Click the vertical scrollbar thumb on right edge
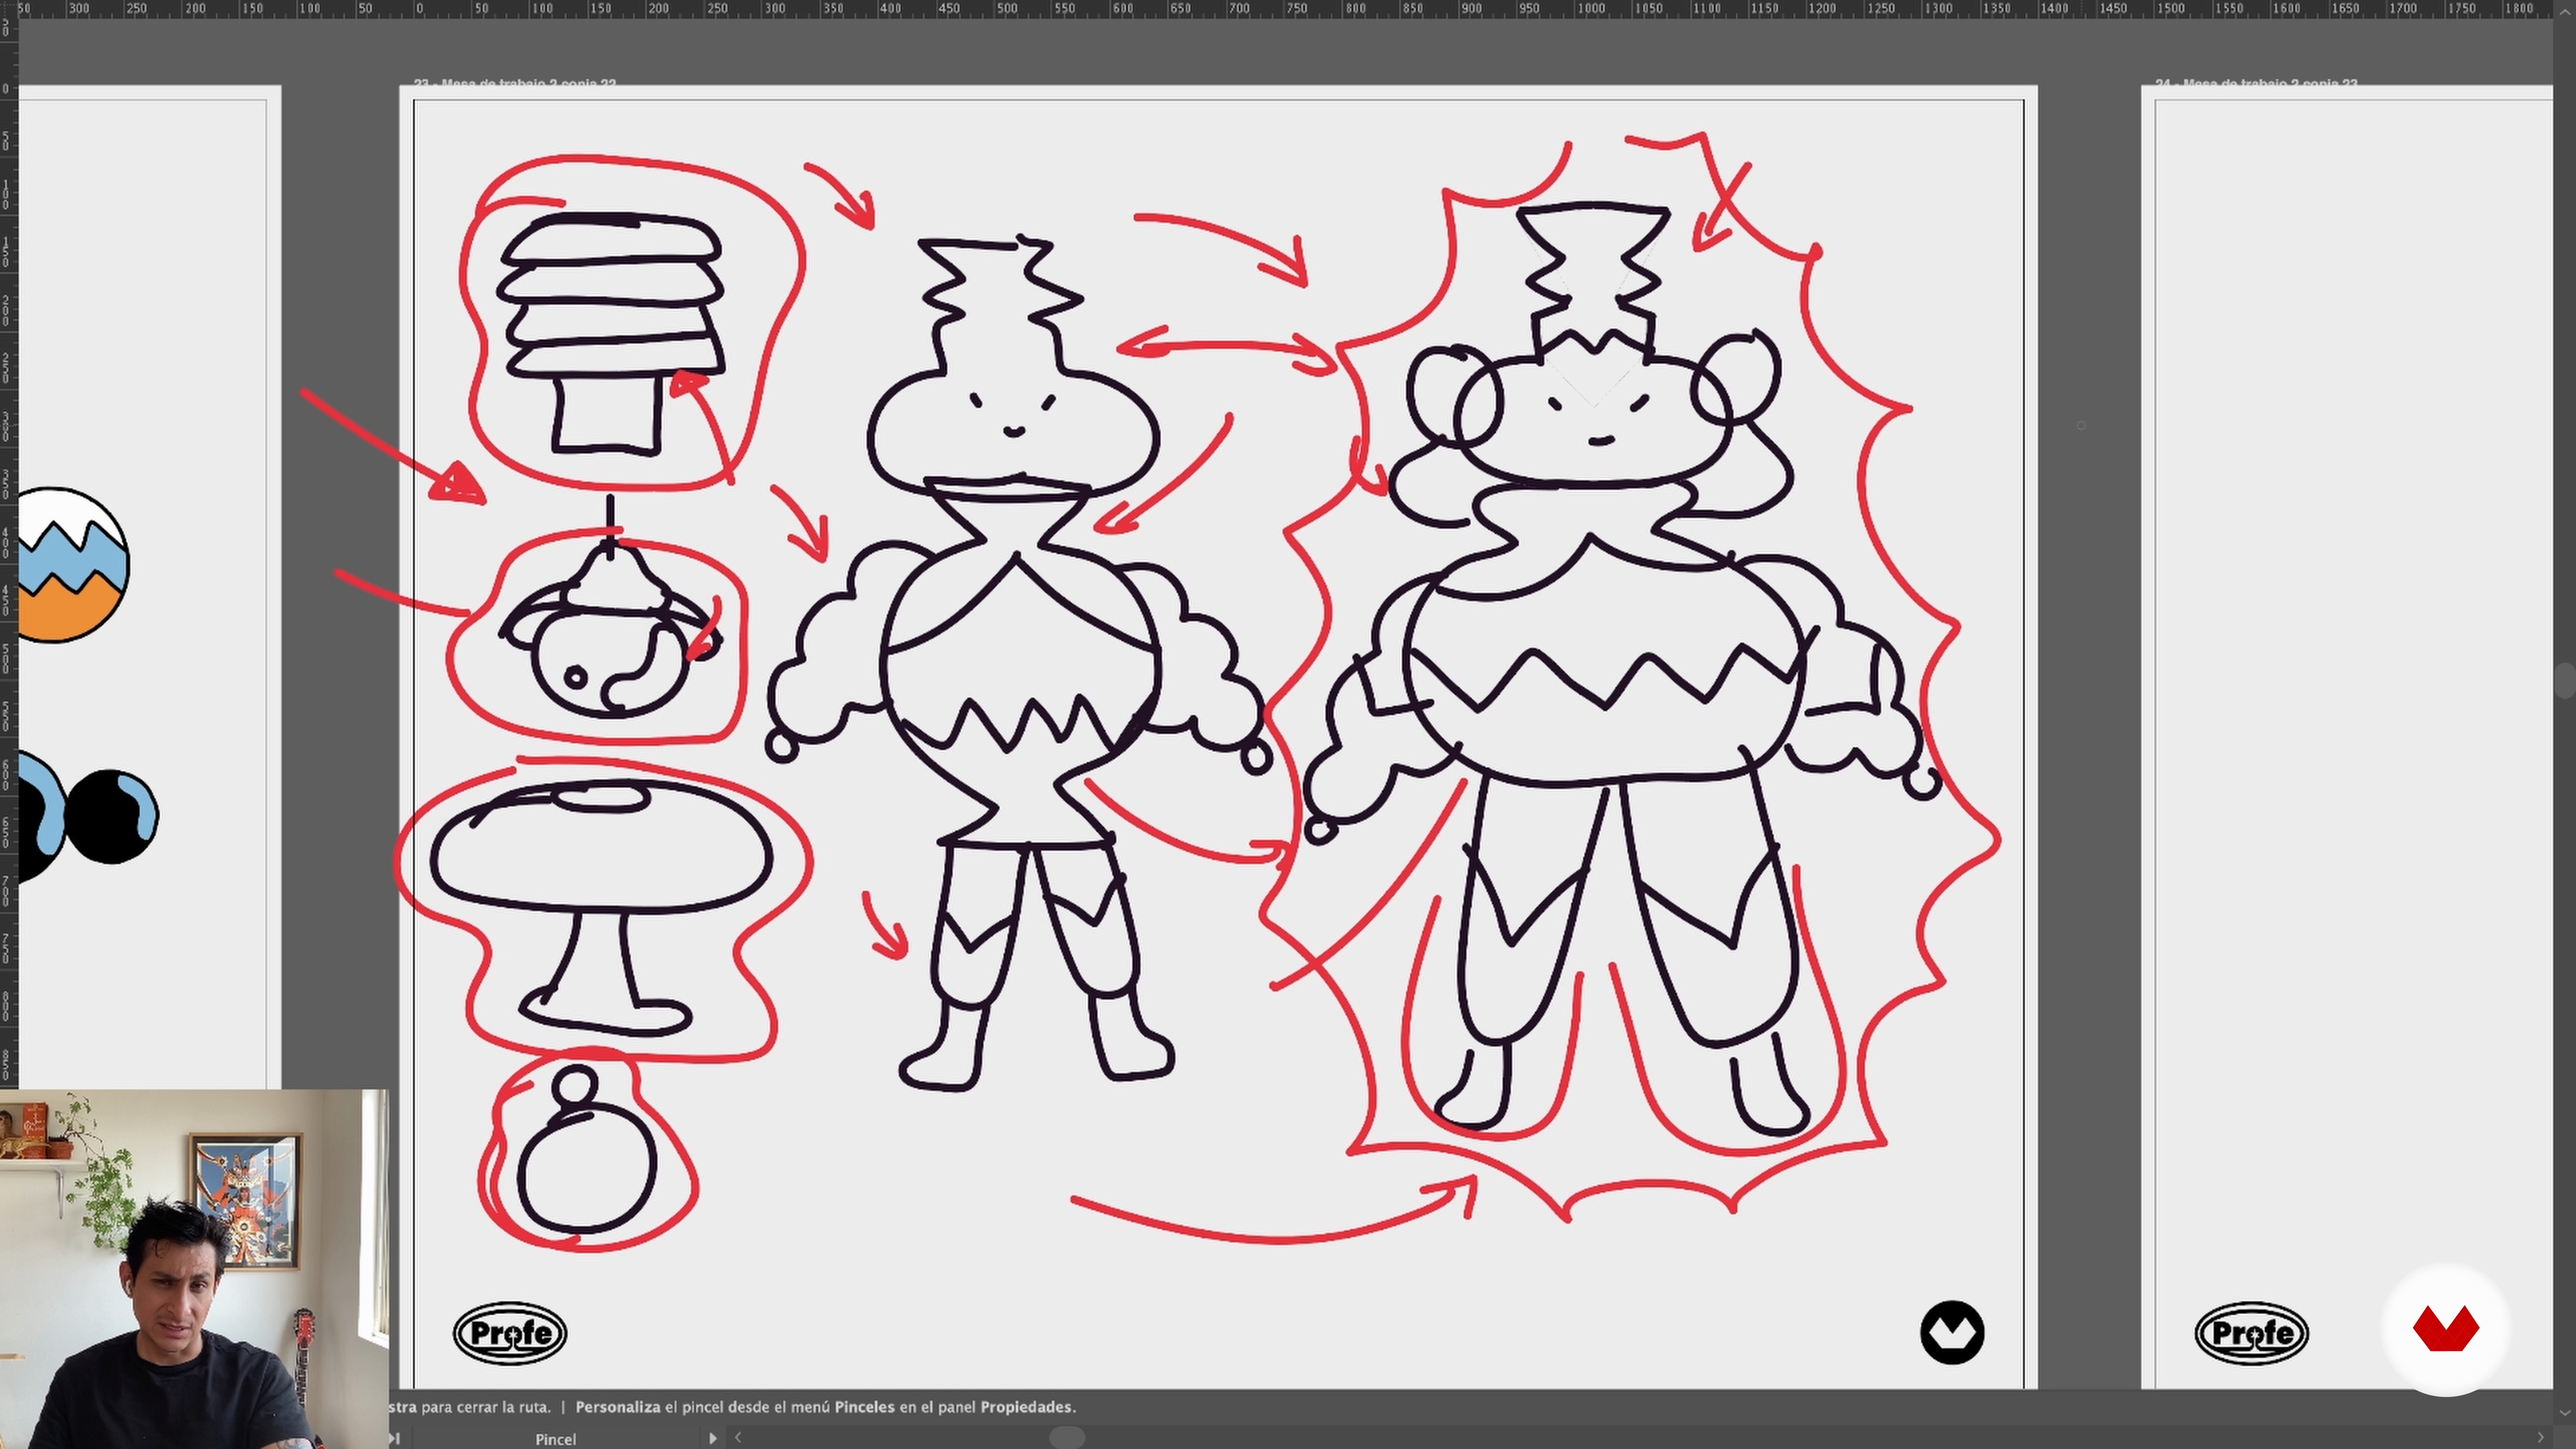The image size is (2576, 1449). (2565, 680)
